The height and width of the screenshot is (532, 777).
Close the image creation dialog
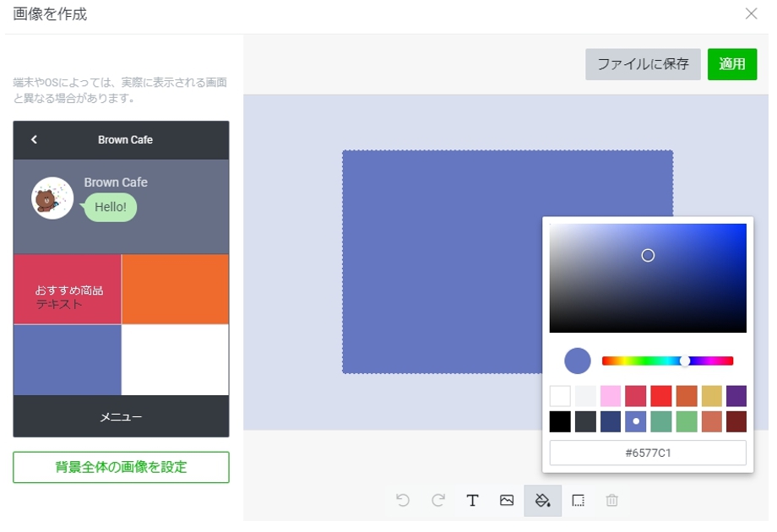click(751, 14)
